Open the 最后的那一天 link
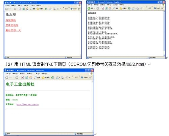169x136 pixels. point(13,30)
